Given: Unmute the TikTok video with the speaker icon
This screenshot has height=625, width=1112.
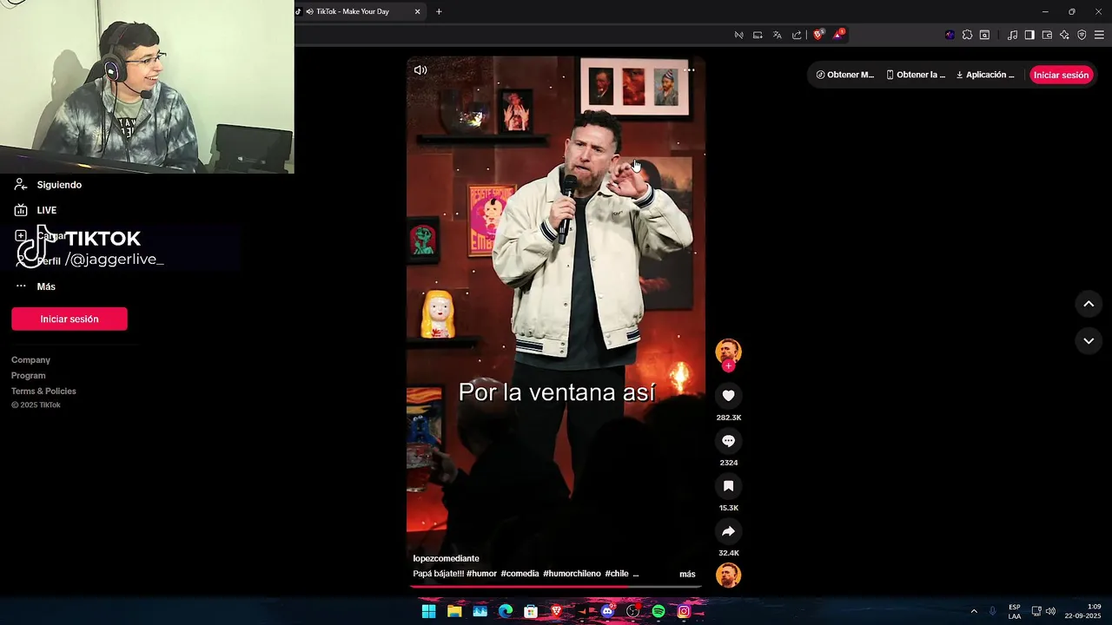Looking at the screenshot, I should coord(420,70).
